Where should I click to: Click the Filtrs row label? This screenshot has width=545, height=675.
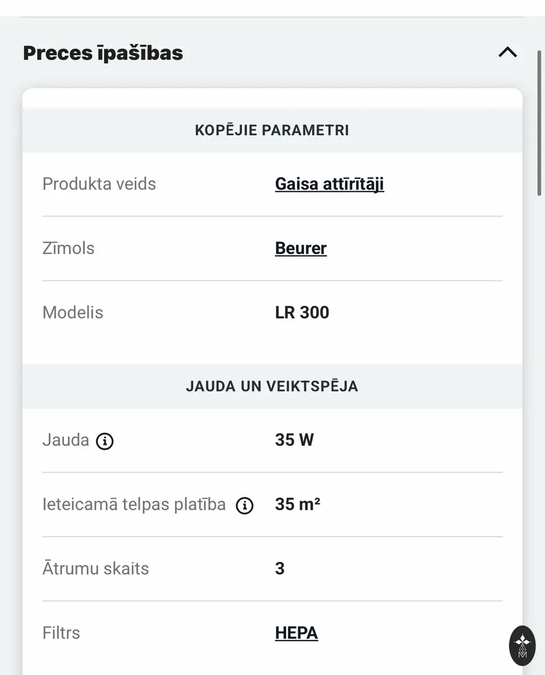click(61, 633)
